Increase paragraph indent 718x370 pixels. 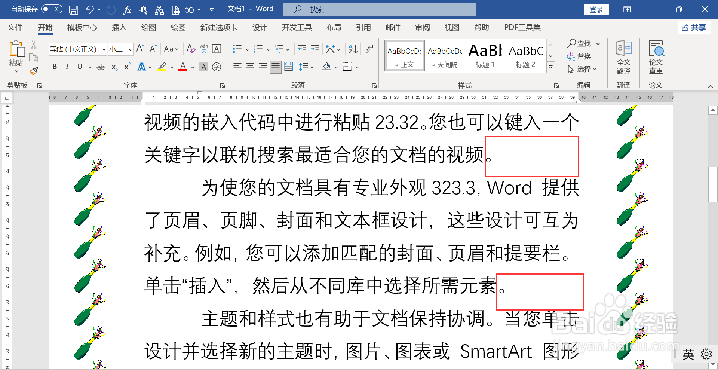click(x=315, y=49)
